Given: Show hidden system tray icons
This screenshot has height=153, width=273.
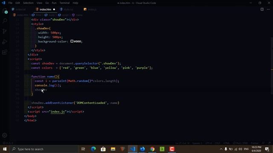Looking at the screenshot, I should [x=221, y=149].
